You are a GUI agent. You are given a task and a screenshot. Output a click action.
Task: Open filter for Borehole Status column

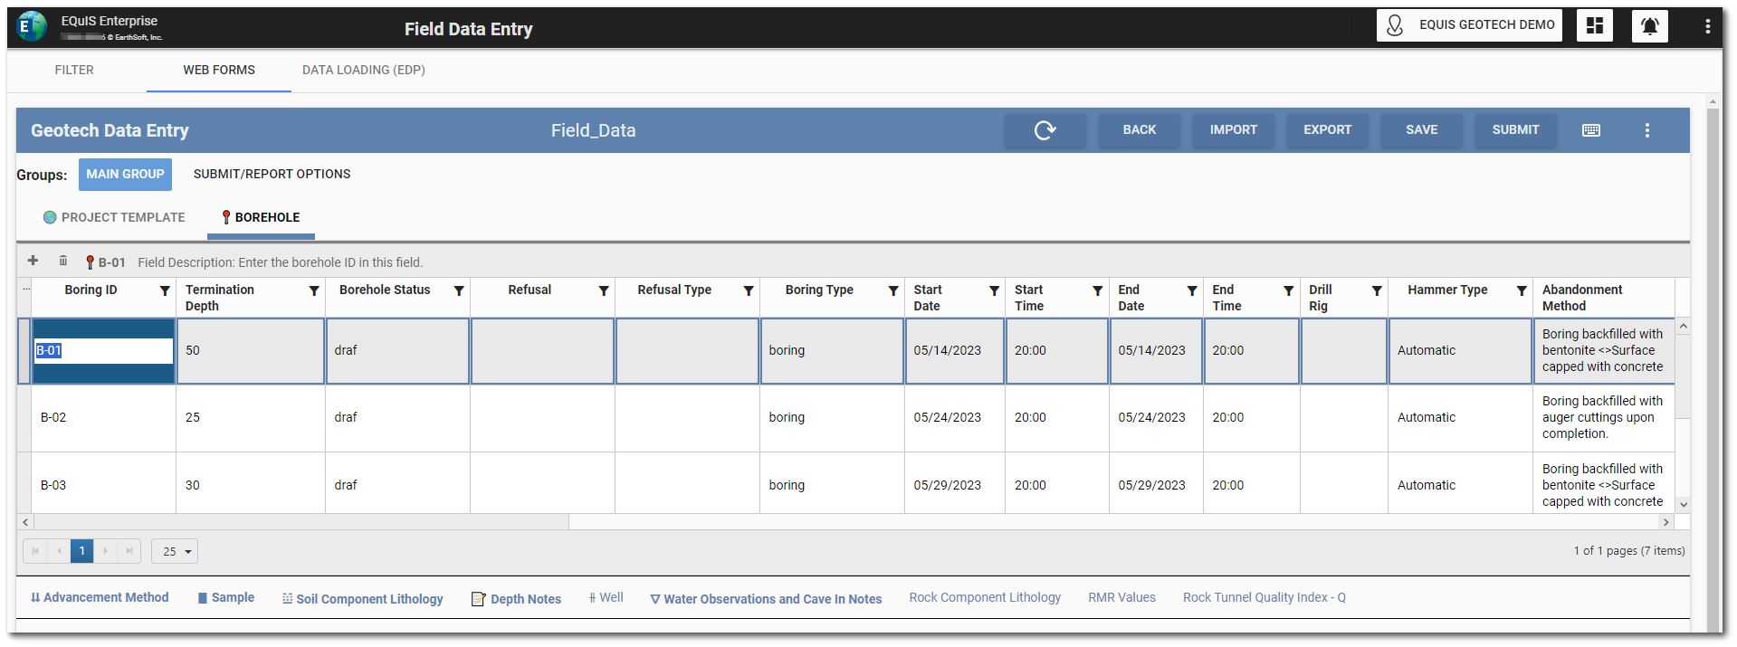point(459,290)
